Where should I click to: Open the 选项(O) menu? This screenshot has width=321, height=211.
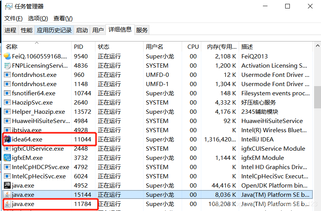pos(38,18)
